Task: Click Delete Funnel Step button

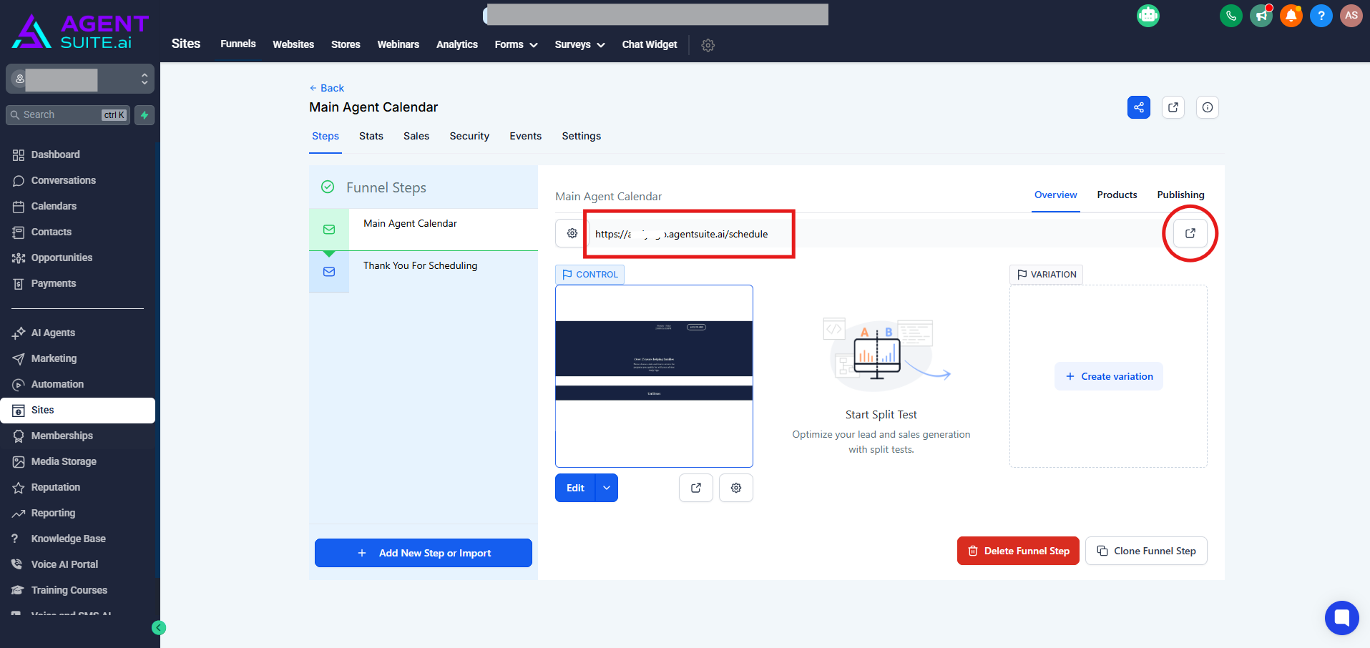Action: click(x=1018, y=551)
